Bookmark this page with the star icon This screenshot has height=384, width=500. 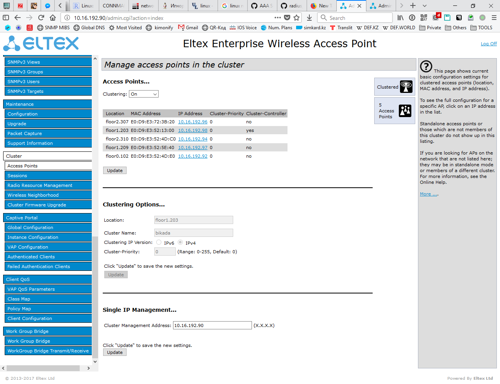296,18
